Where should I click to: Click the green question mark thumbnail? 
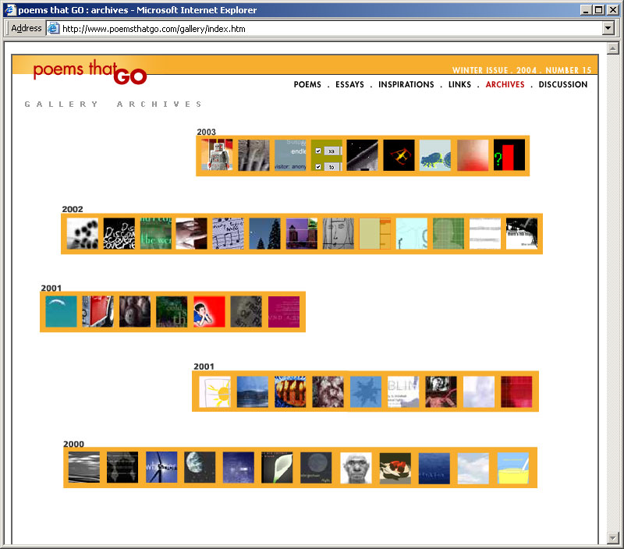(x=509, y=155)
